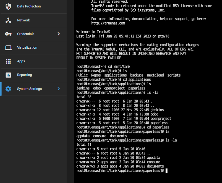Click the 'cd paperless' command text
This screenshot has width=222, height=183.
pos(158,127)
